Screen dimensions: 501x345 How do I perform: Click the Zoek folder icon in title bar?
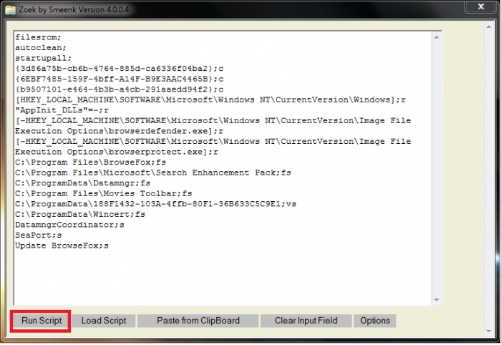pos(10,9)
